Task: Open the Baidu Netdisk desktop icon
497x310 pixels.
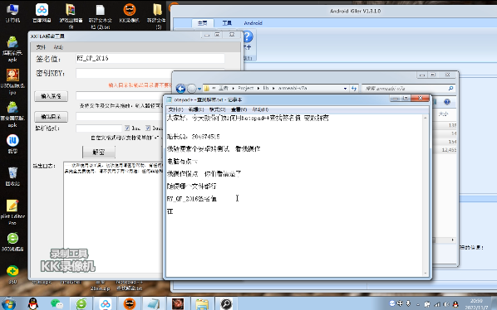Action: 42,12
